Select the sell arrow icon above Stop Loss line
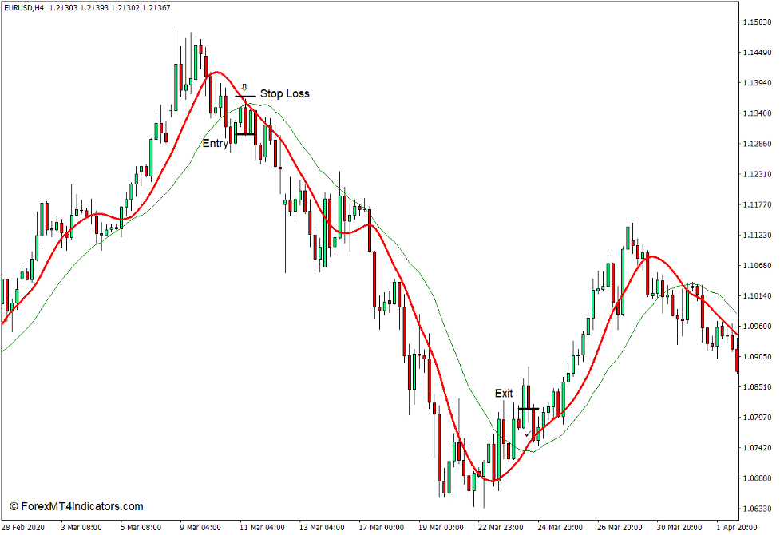Image resolution: width=780 pixels, height=535 pixels. click(244, 87)
